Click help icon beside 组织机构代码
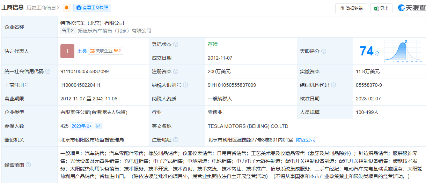Image resolution: width=426 pixels, height=184 pixels. pyautogui.click(x=333, y=85)
